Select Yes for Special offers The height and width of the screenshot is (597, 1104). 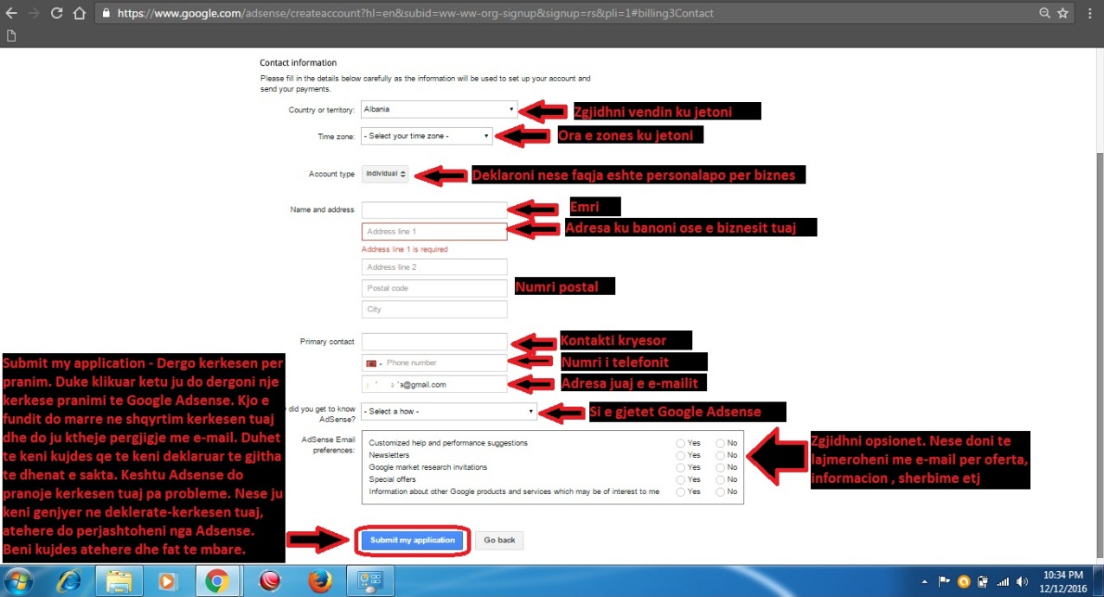point(681,479)
